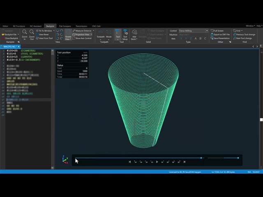263x197 pixels.
Task: Click the Close Backplot button
Action: click(10, 38)
